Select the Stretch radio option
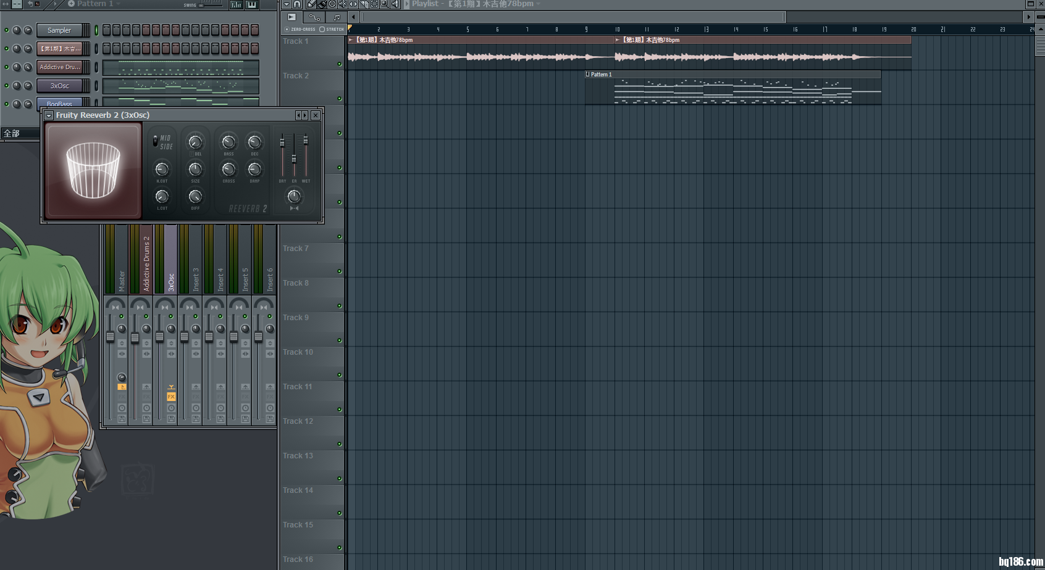This screenshot has width=1045, height=570. click(322, 29)
